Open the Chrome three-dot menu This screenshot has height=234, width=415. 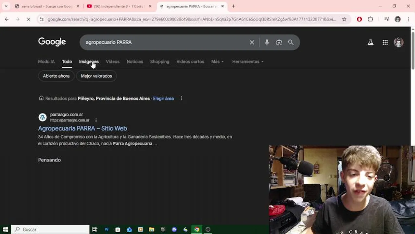tap(409, 19)
